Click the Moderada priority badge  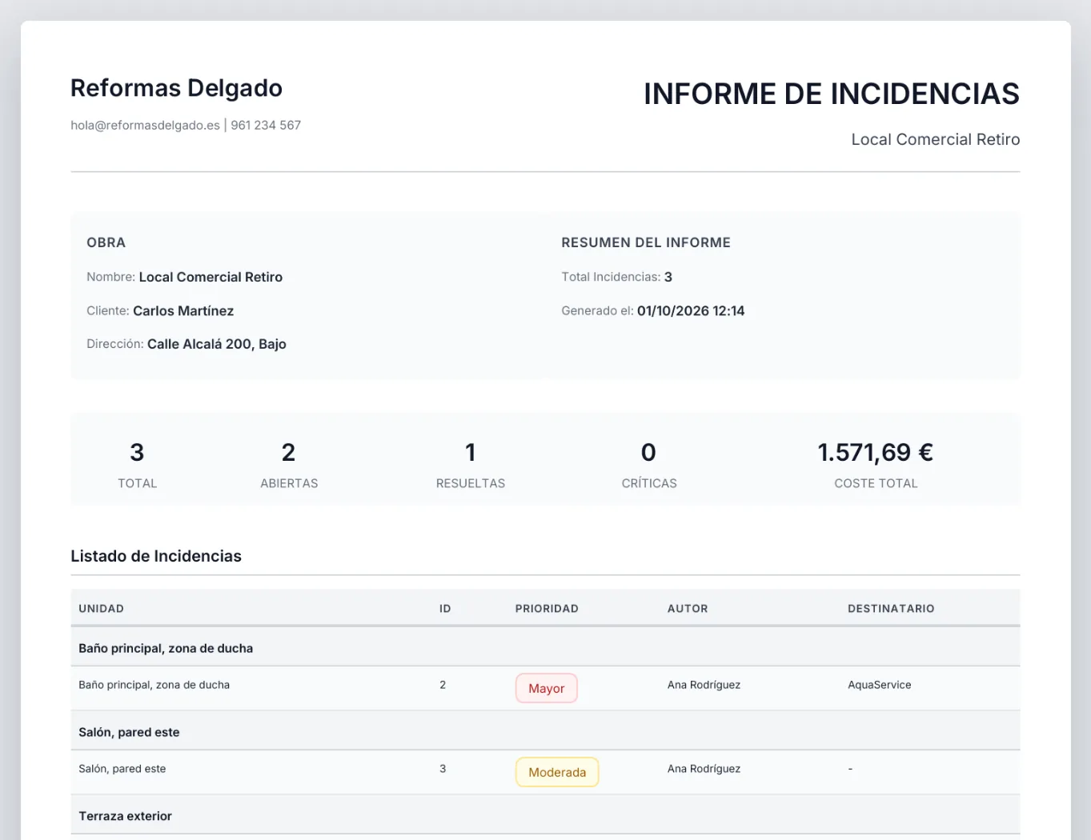[x=557, y=772]
